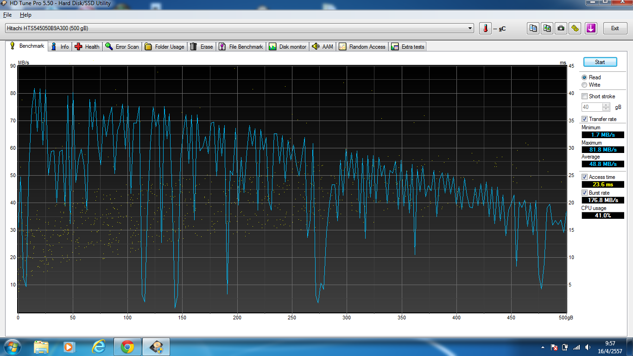Switch to the Folder Usage tab
This screenshot has width=633, height=356.
165,47
